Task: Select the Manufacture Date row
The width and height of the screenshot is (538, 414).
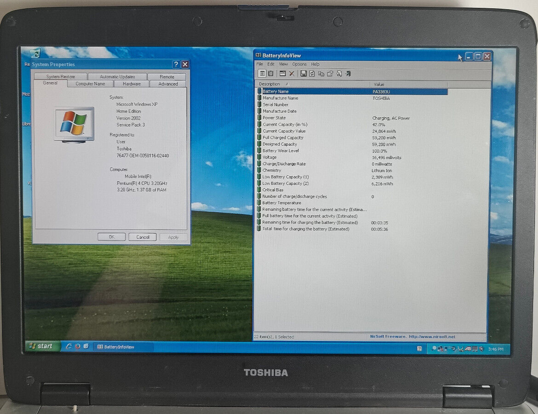Action: [x=352, y=111]
